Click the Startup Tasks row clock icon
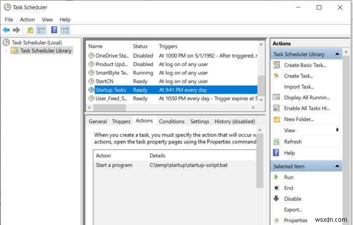353x225 pixels. [x=91, y=90]
